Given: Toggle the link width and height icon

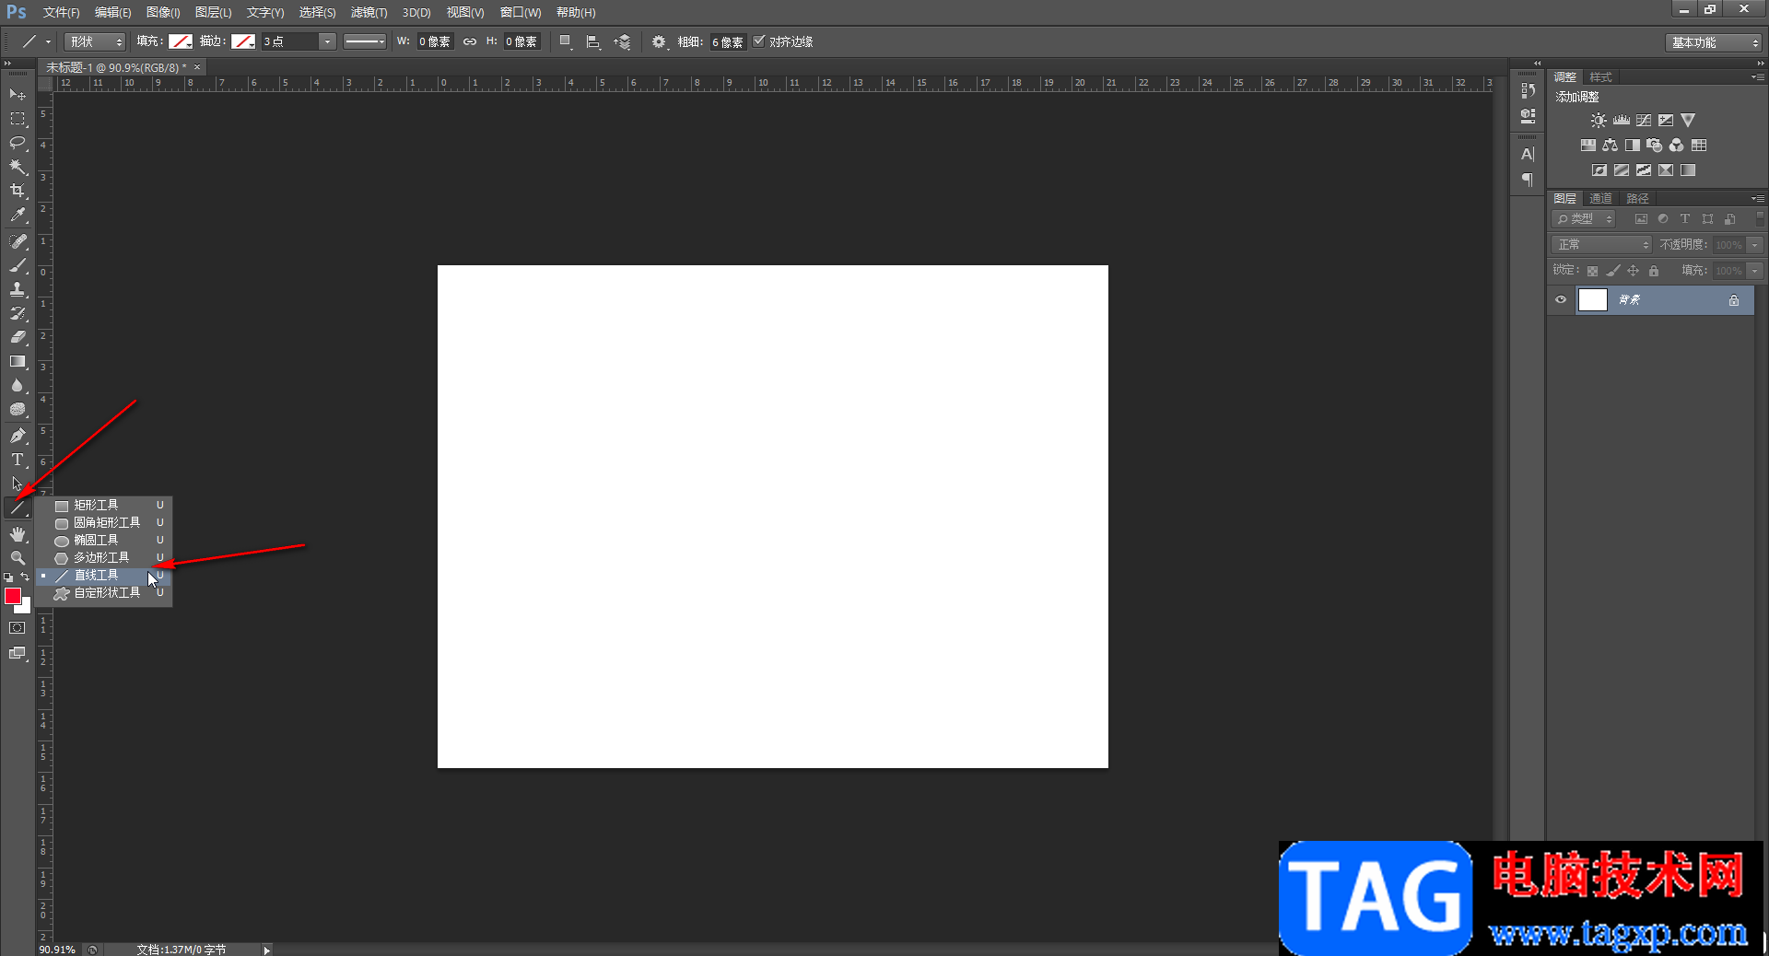Looking at the screenshot, I should pyautogui.click(x=470, y=42).
